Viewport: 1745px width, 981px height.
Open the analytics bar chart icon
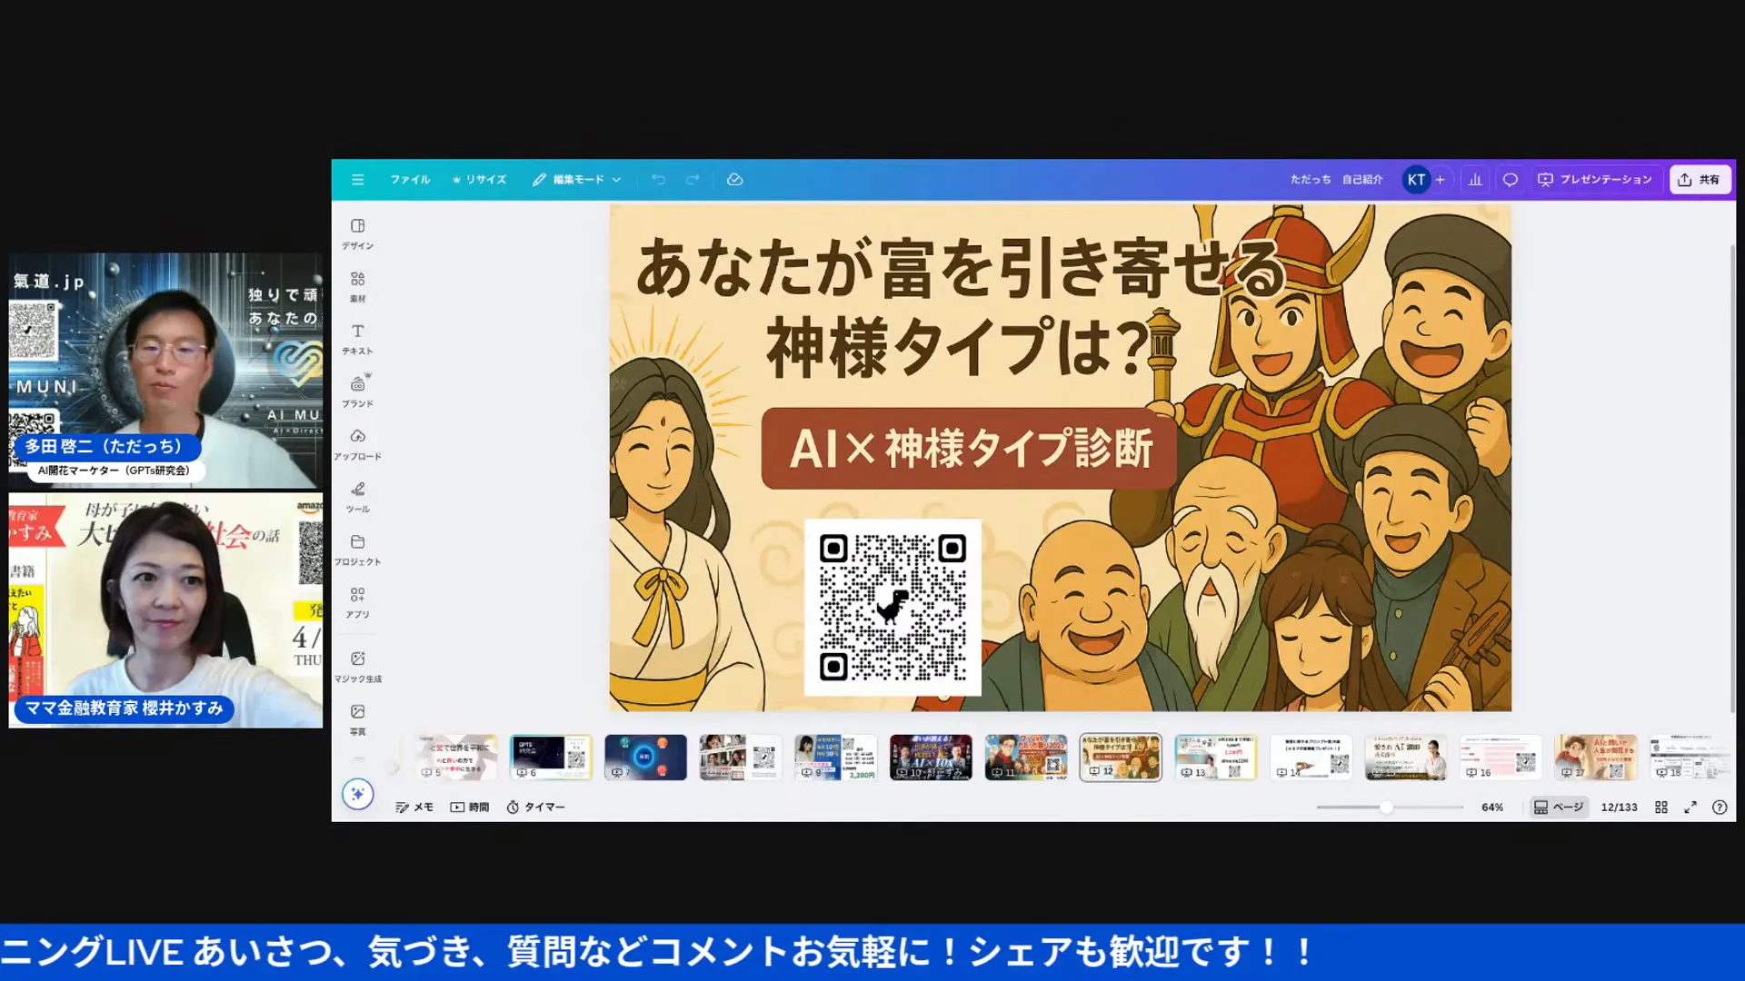pyautogui.click(x=1475, y=180)
